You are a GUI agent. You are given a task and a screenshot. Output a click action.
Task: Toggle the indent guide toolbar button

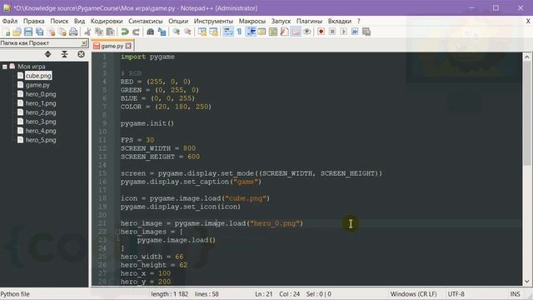tap(251, 32)
